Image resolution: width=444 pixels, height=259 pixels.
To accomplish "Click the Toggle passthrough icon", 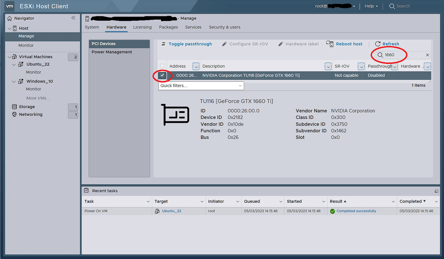I will (164, 44).
